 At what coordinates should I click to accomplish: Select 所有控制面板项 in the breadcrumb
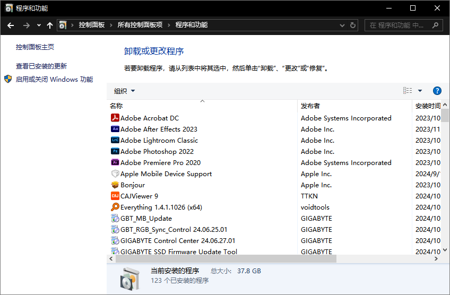coord(140,25)
